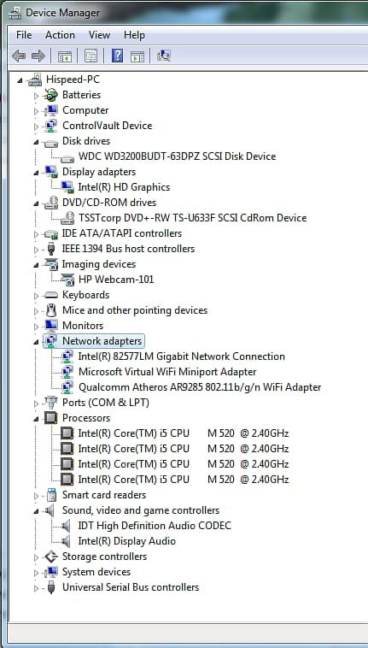Click the Forward arrow toolbar icon
The width and height of the screenshot is (368, 648).
point(38,56)
